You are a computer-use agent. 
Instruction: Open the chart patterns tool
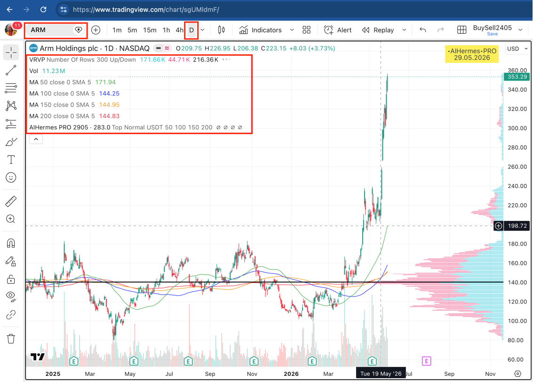click(11, 106)
